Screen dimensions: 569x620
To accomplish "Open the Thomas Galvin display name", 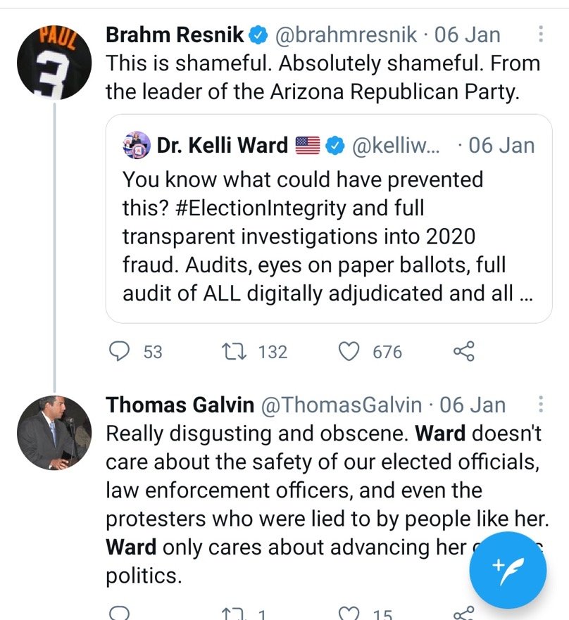I will (180, 405).
